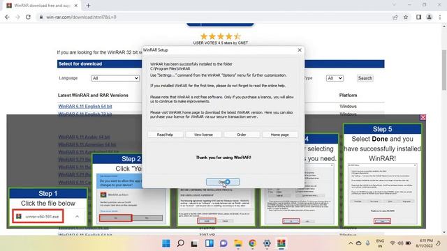This screenshot has width=447, height=251.
Task: Click the CNET star rating
Action: pyautogui.click(x=221, y=36)
